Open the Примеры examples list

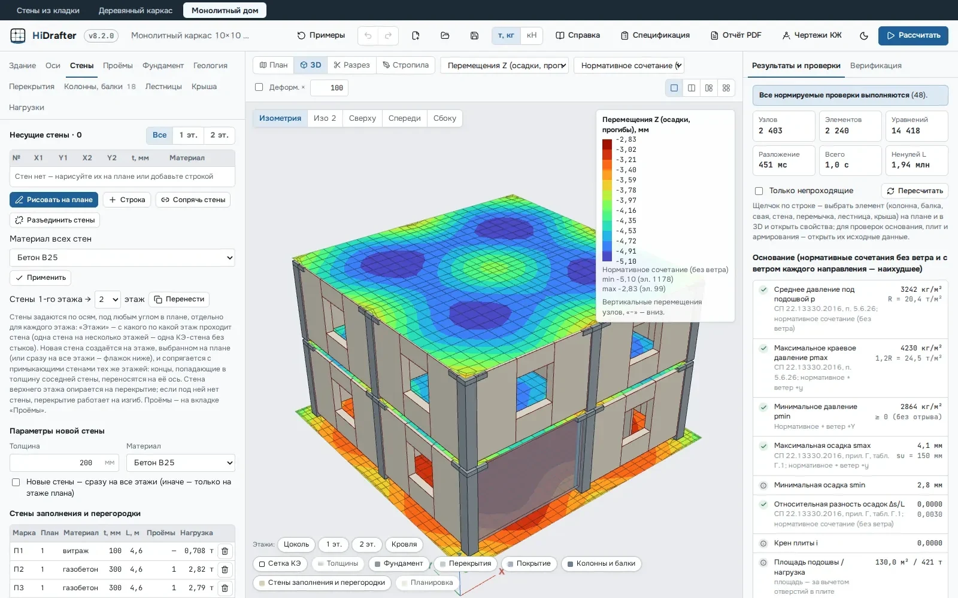click(x=321, y=36)
